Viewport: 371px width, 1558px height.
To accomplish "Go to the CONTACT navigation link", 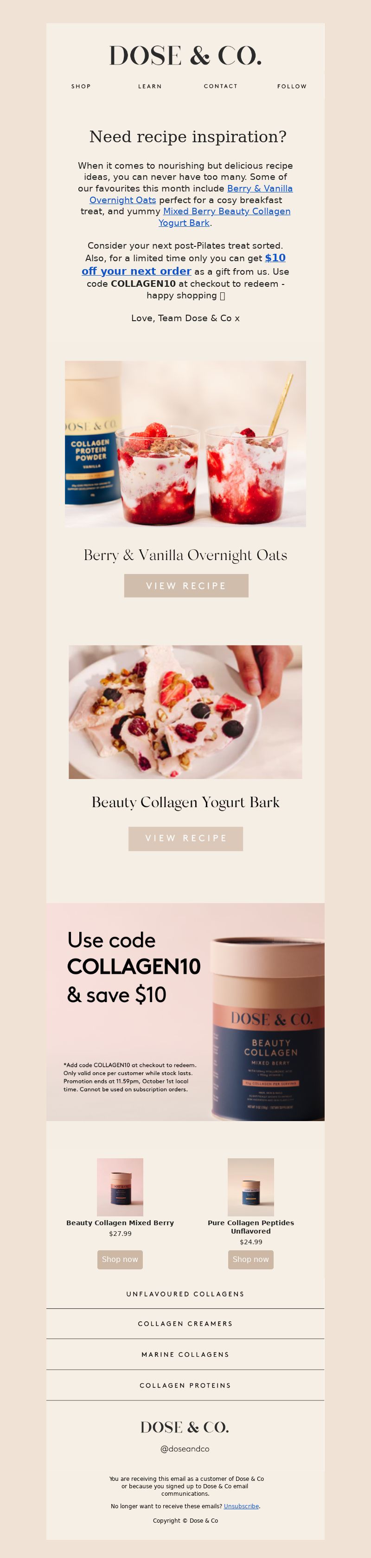I will (221, 86).
